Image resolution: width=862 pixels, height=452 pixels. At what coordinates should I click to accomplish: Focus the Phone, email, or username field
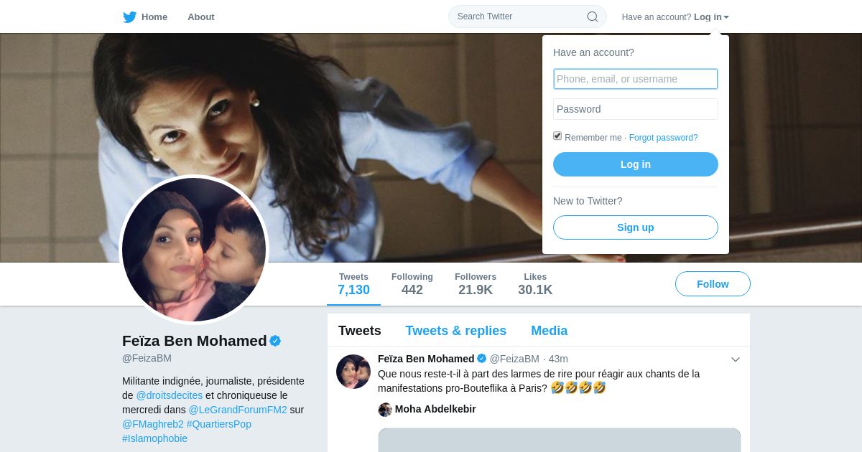(636, 79)
